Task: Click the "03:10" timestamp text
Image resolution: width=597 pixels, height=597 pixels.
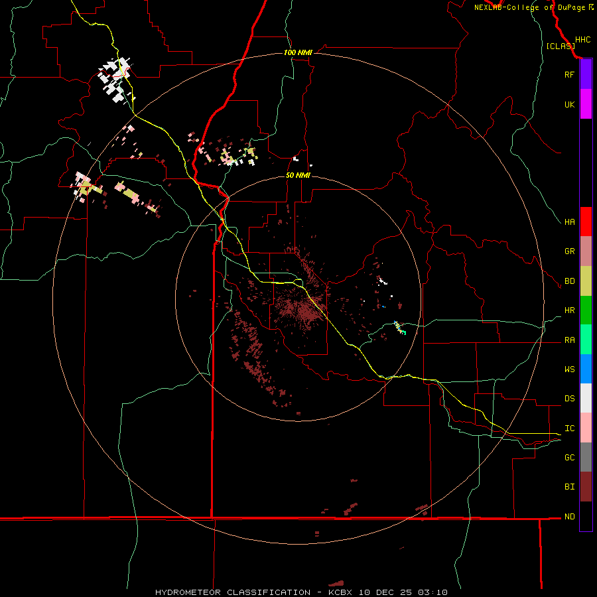Action: click(x=432, y=592)
